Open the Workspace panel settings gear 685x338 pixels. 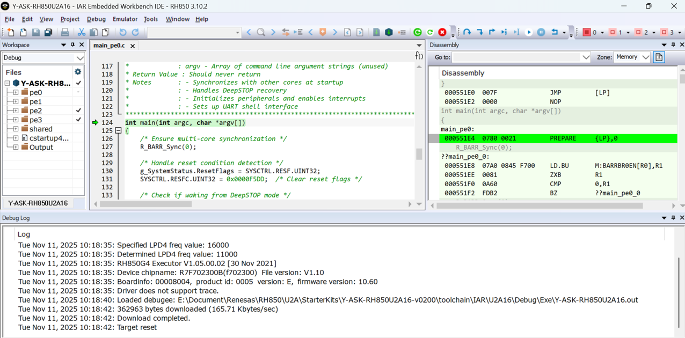[78, 71]
